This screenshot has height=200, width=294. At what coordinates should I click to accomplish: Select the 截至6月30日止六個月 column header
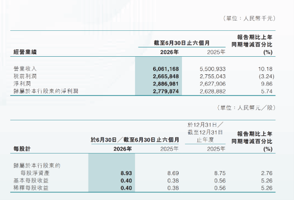point(181,43)
